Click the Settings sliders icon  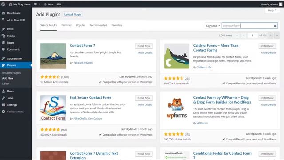(x=4, y=105)
